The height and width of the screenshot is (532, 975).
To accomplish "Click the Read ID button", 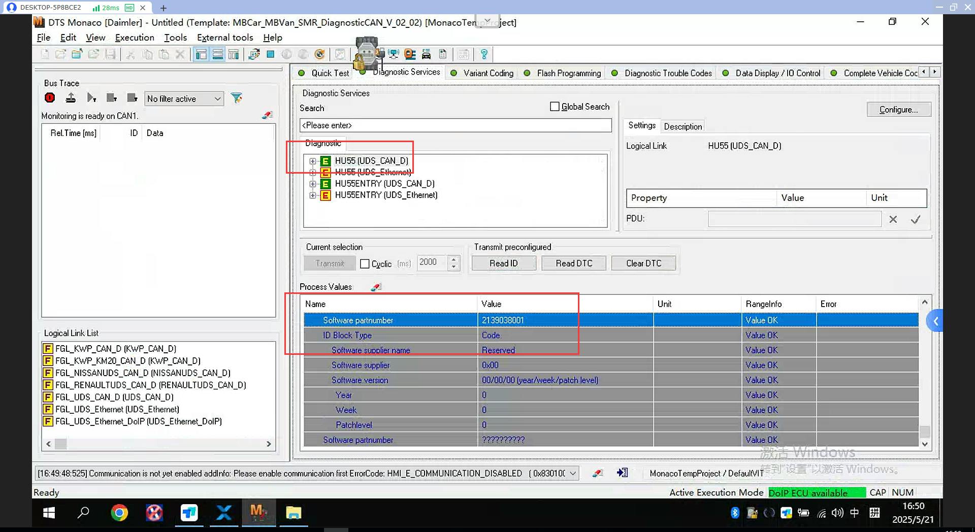I will pyautogui.click(x=503, y=263).
